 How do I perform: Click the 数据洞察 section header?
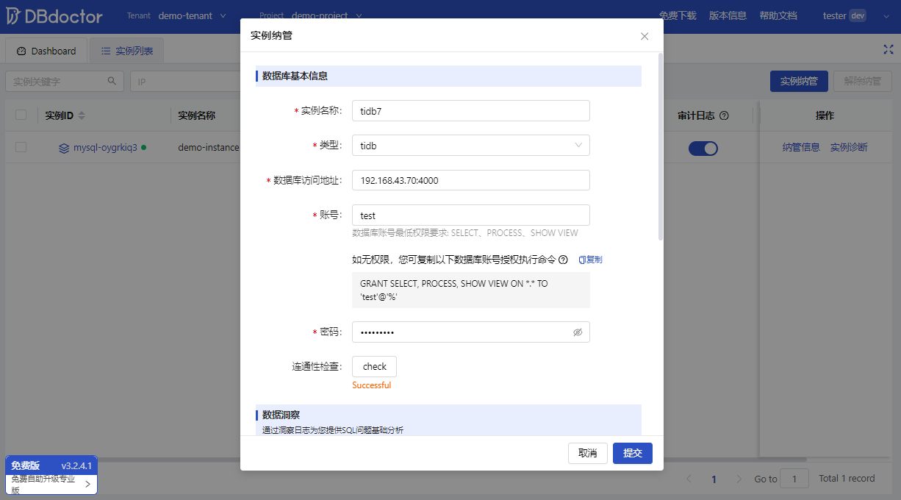coord(448,420)
